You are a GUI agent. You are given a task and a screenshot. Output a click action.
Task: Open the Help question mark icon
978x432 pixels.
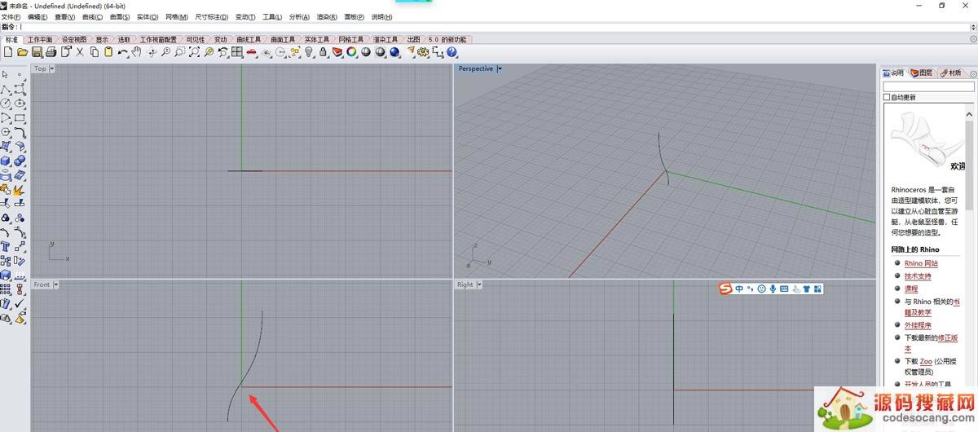[452, 52]
